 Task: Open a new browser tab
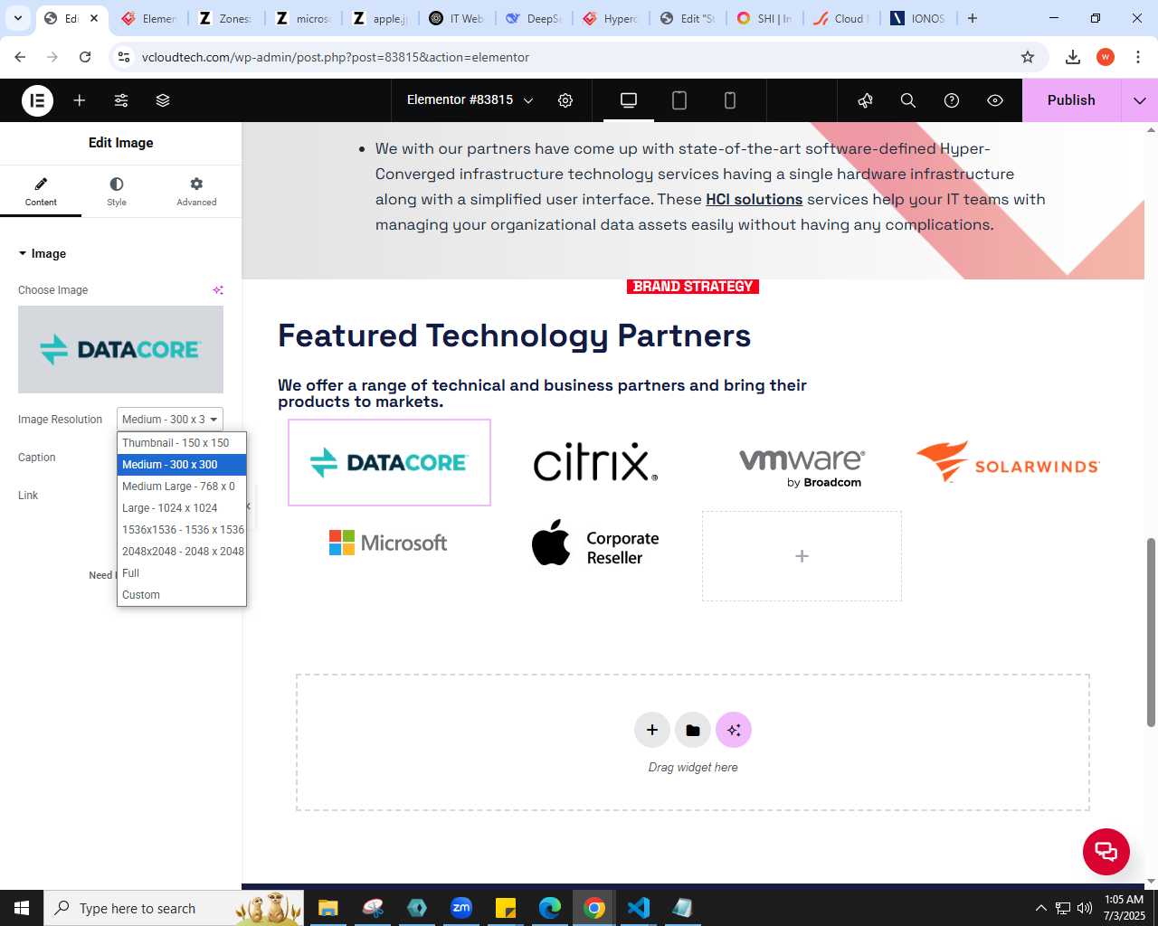pos(973,18)
